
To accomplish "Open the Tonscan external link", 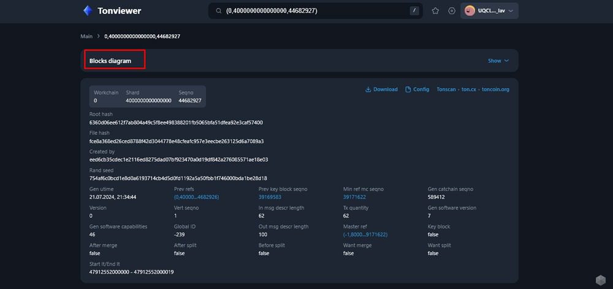I will [446, 89].
